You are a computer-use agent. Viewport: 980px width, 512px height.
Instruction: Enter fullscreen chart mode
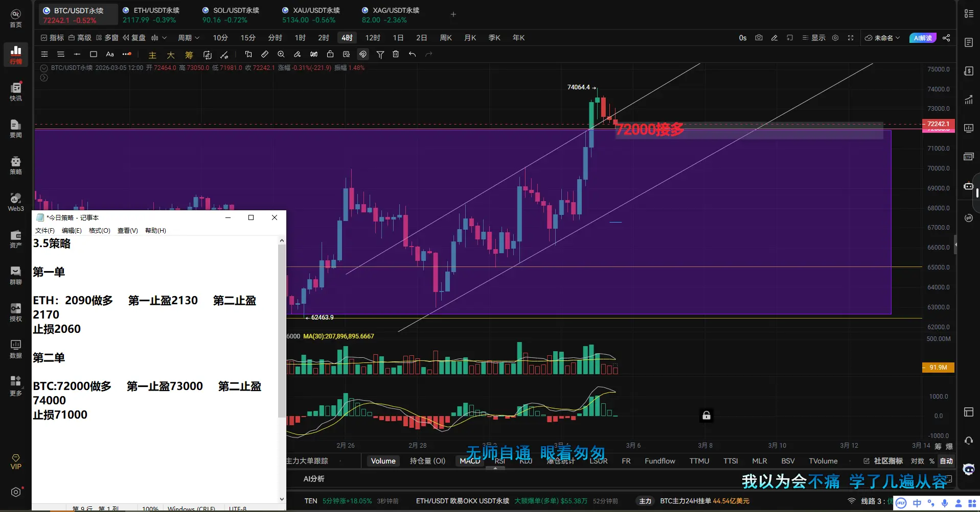point(851,38)
